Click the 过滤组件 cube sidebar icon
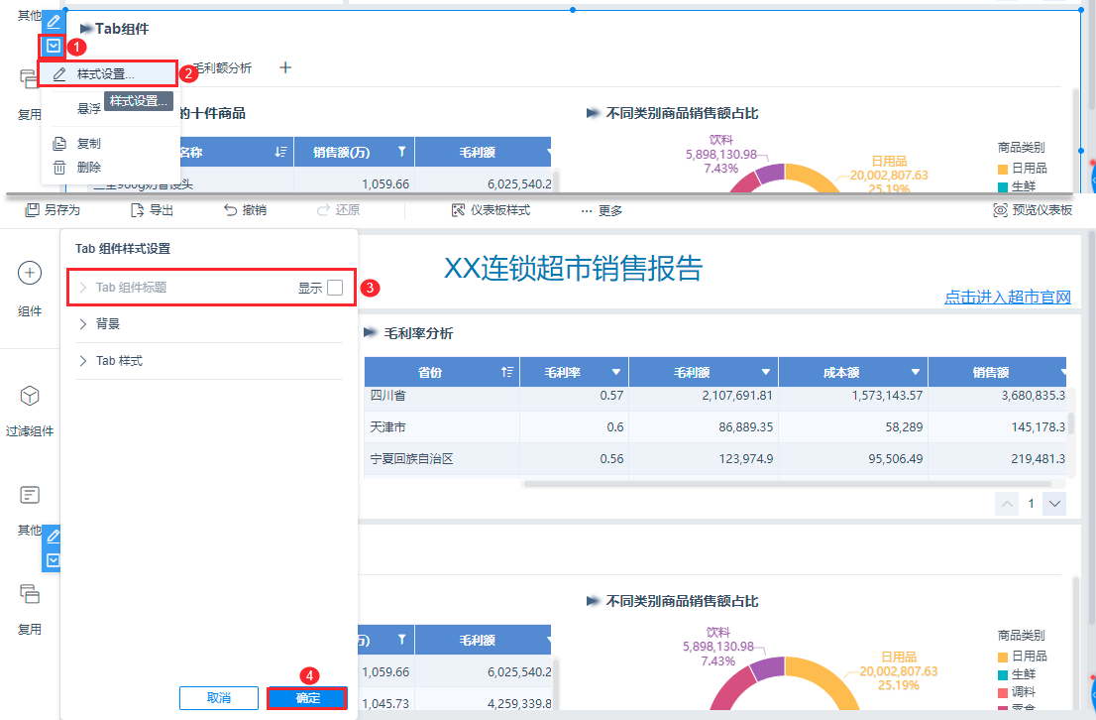Screen dimensions: 1096x720 tap(30, 396)
